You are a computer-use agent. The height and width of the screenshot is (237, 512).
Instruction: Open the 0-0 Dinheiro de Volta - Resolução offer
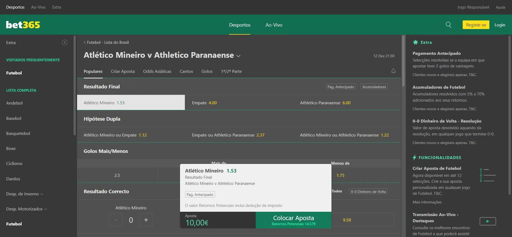pyautogui.click(x=447, y=121)
